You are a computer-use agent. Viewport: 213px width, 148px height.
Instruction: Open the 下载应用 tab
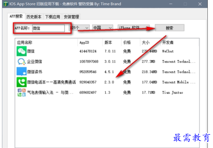[53, 17]
